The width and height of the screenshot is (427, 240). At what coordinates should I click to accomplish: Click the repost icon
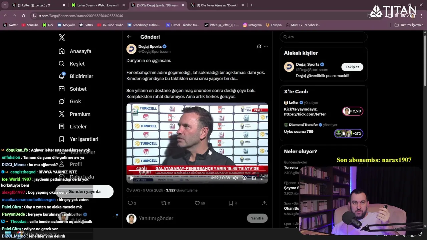pos(163,203)
